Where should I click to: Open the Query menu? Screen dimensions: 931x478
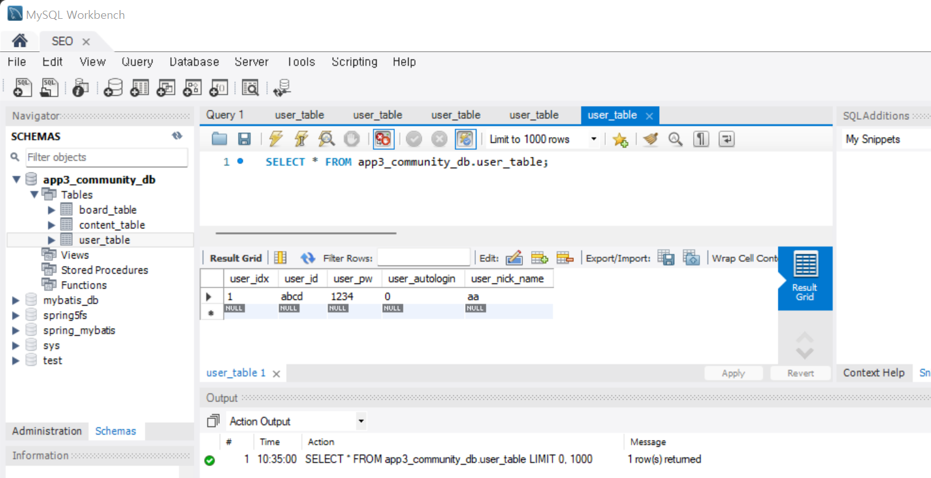click(x=137, y=61)
